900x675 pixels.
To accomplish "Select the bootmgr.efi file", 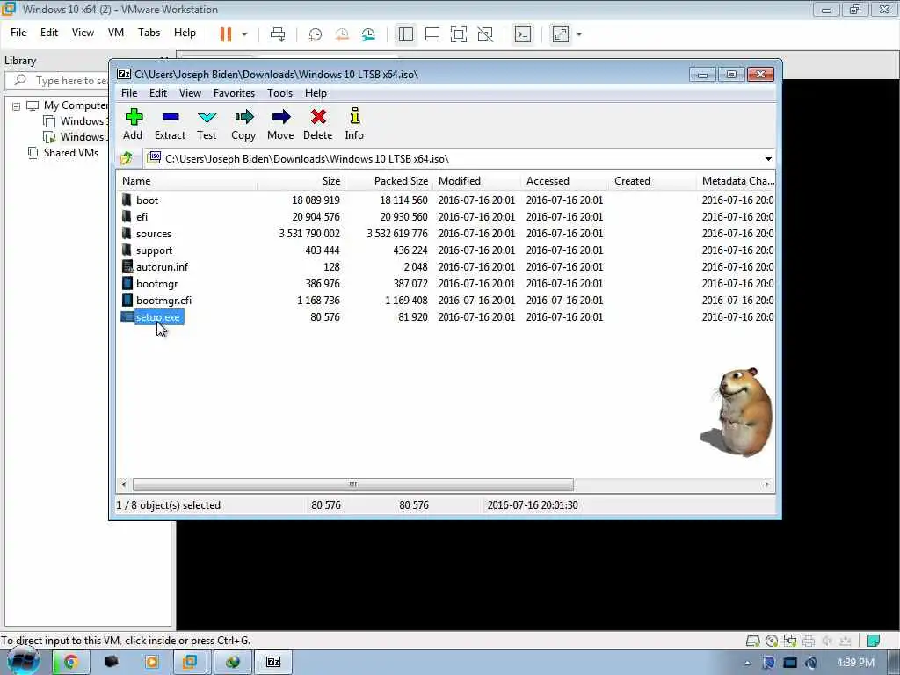I will [163, 301].
